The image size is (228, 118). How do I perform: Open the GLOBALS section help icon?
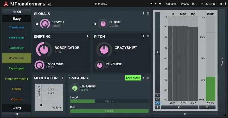point(143,13)
